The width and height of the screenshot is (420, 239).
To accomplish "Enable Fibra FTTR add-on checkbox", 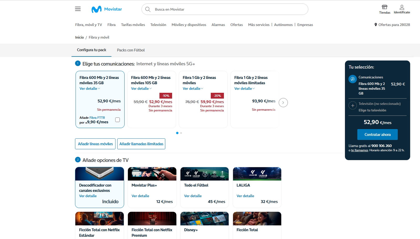I will click(x=118, y=120).
